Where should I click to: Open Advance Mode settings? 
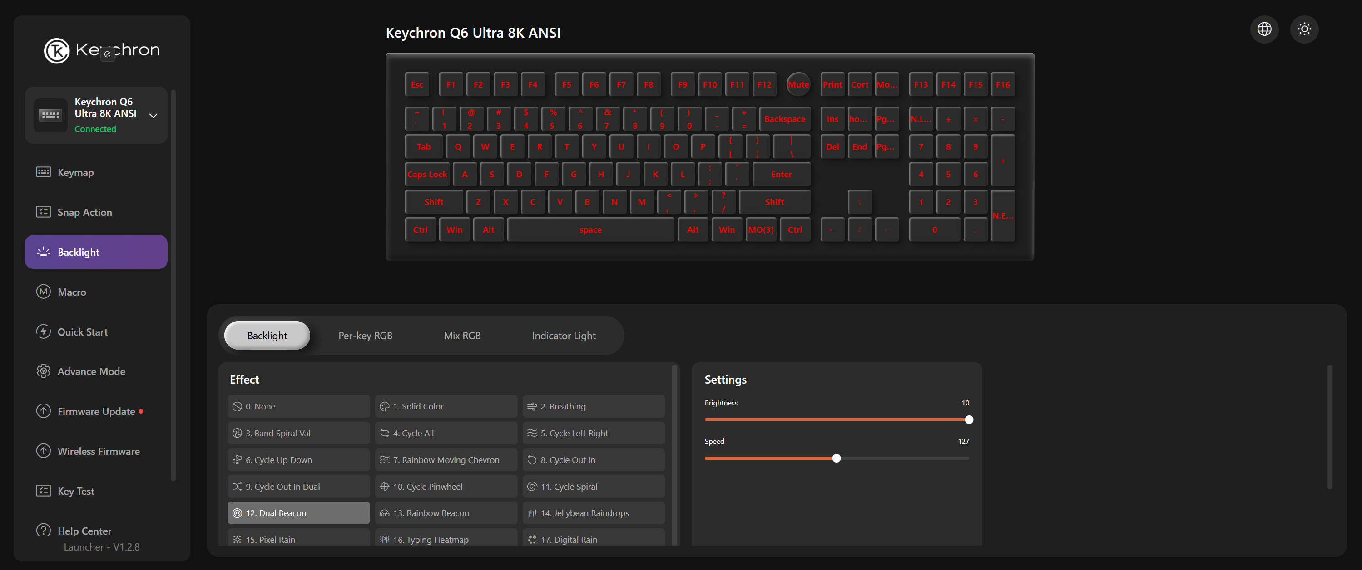tap(91, 371)
